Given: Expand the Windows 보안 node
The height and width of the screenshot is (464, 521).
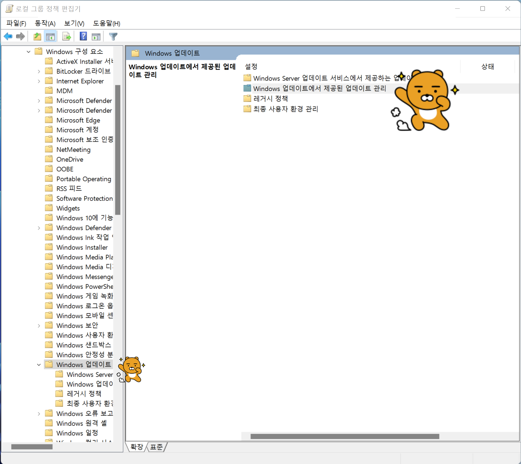Looking at the screenshot, I should [39, 326].
